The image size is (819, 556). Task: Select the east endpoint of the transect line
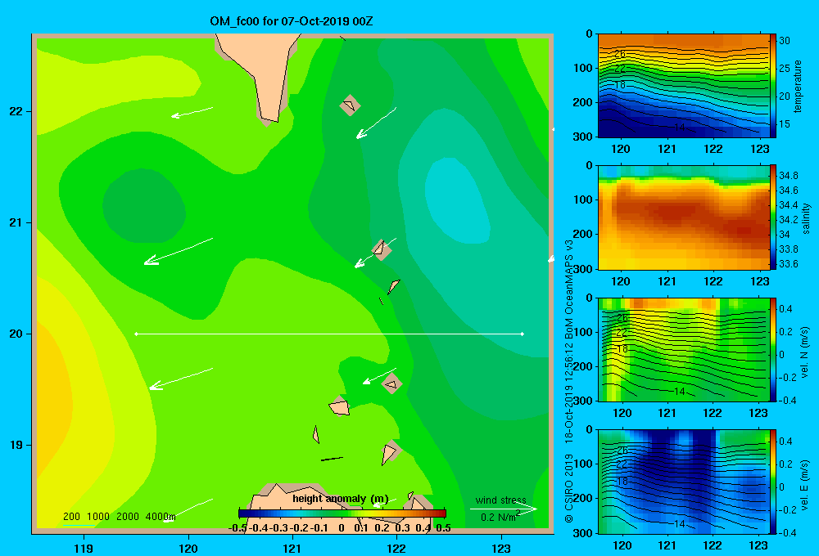coord(523,334)
